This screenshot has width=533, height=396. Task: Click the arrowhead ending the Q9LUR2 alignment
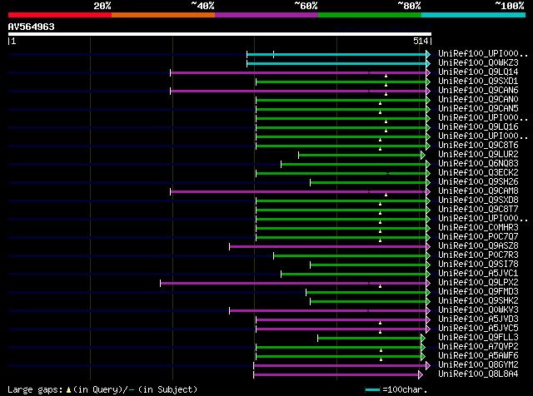click(423, 156)
